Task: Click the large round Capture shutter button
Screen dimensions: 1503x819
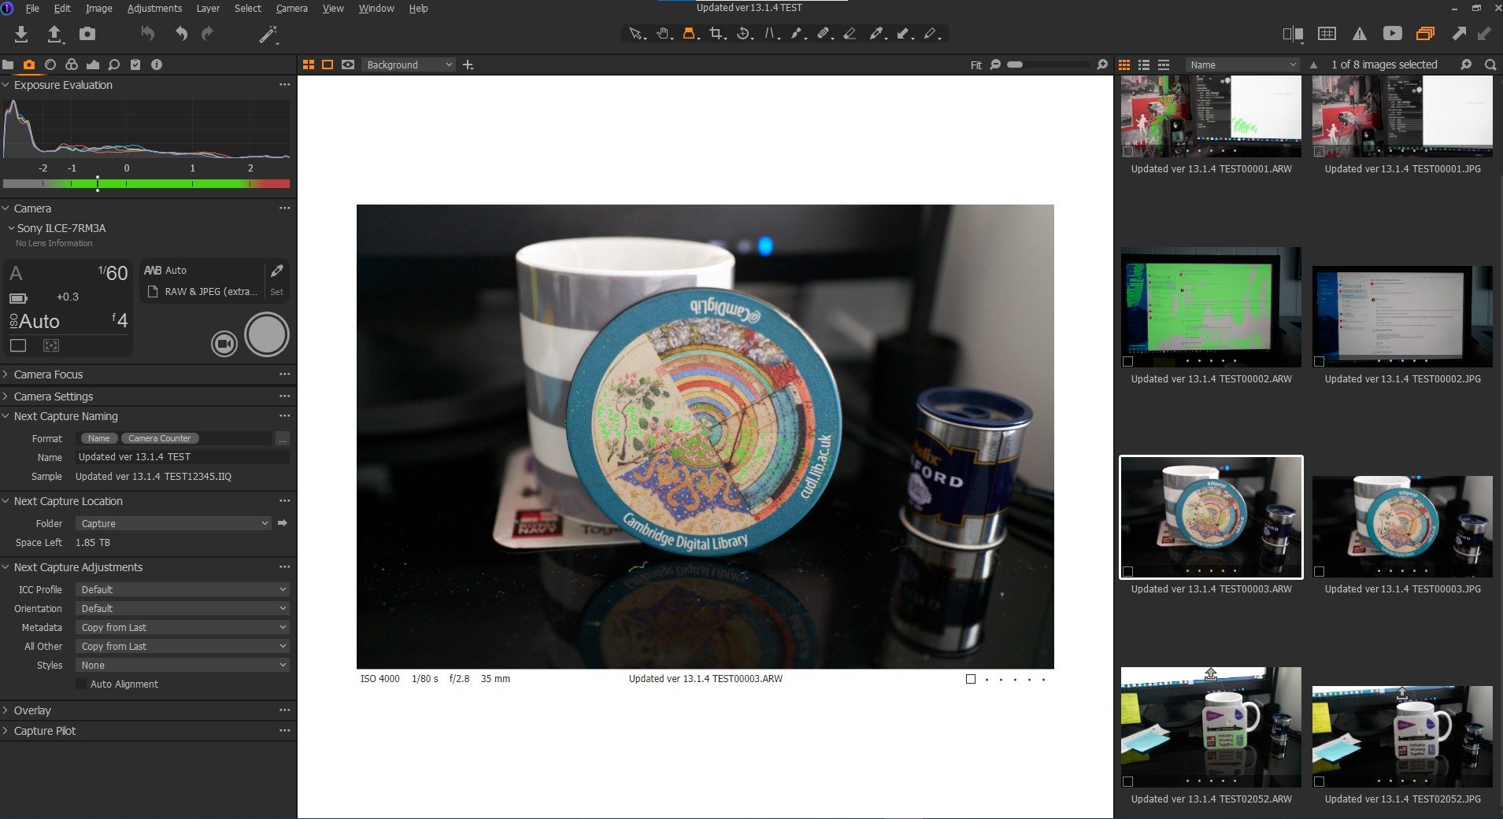Action: click(267, 334)
